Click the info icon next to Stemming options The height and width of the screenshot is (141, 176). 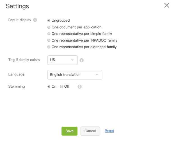(x=80, y=87)
